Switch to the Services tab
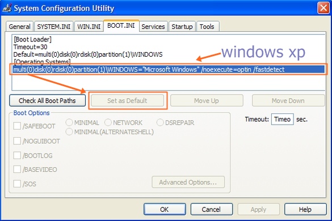This screenshot has height=221, width=332. pyautogui.click(x=153, y=27)
